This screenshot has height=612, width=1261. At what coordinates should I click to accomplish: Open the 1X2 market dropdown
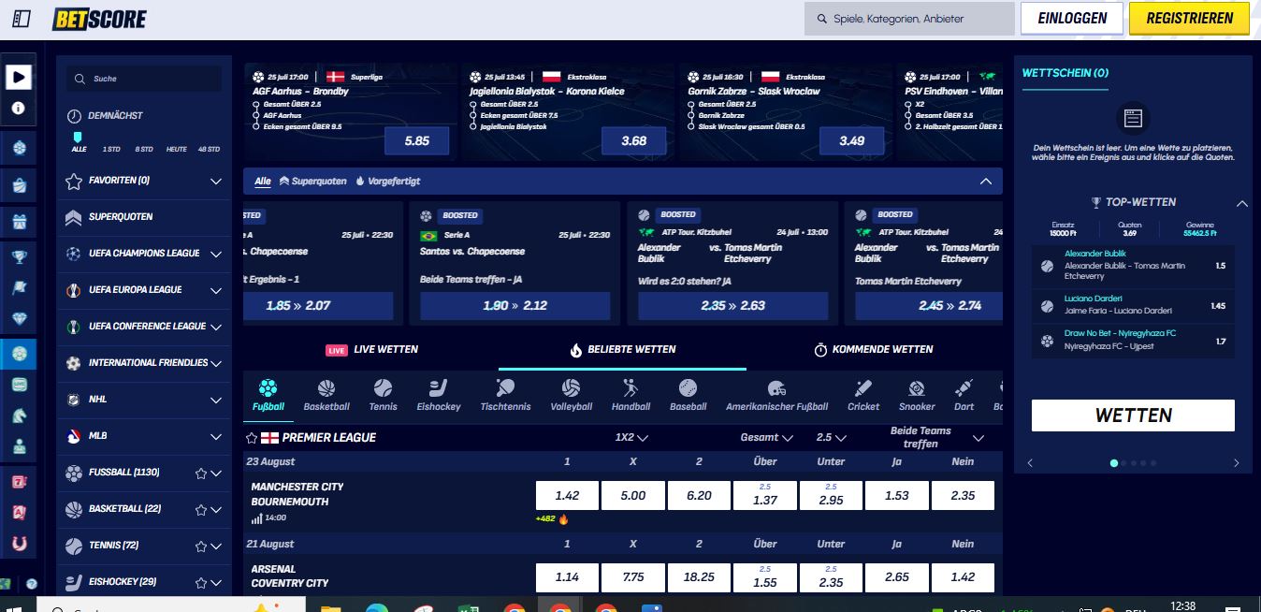[x=631, y=437]
